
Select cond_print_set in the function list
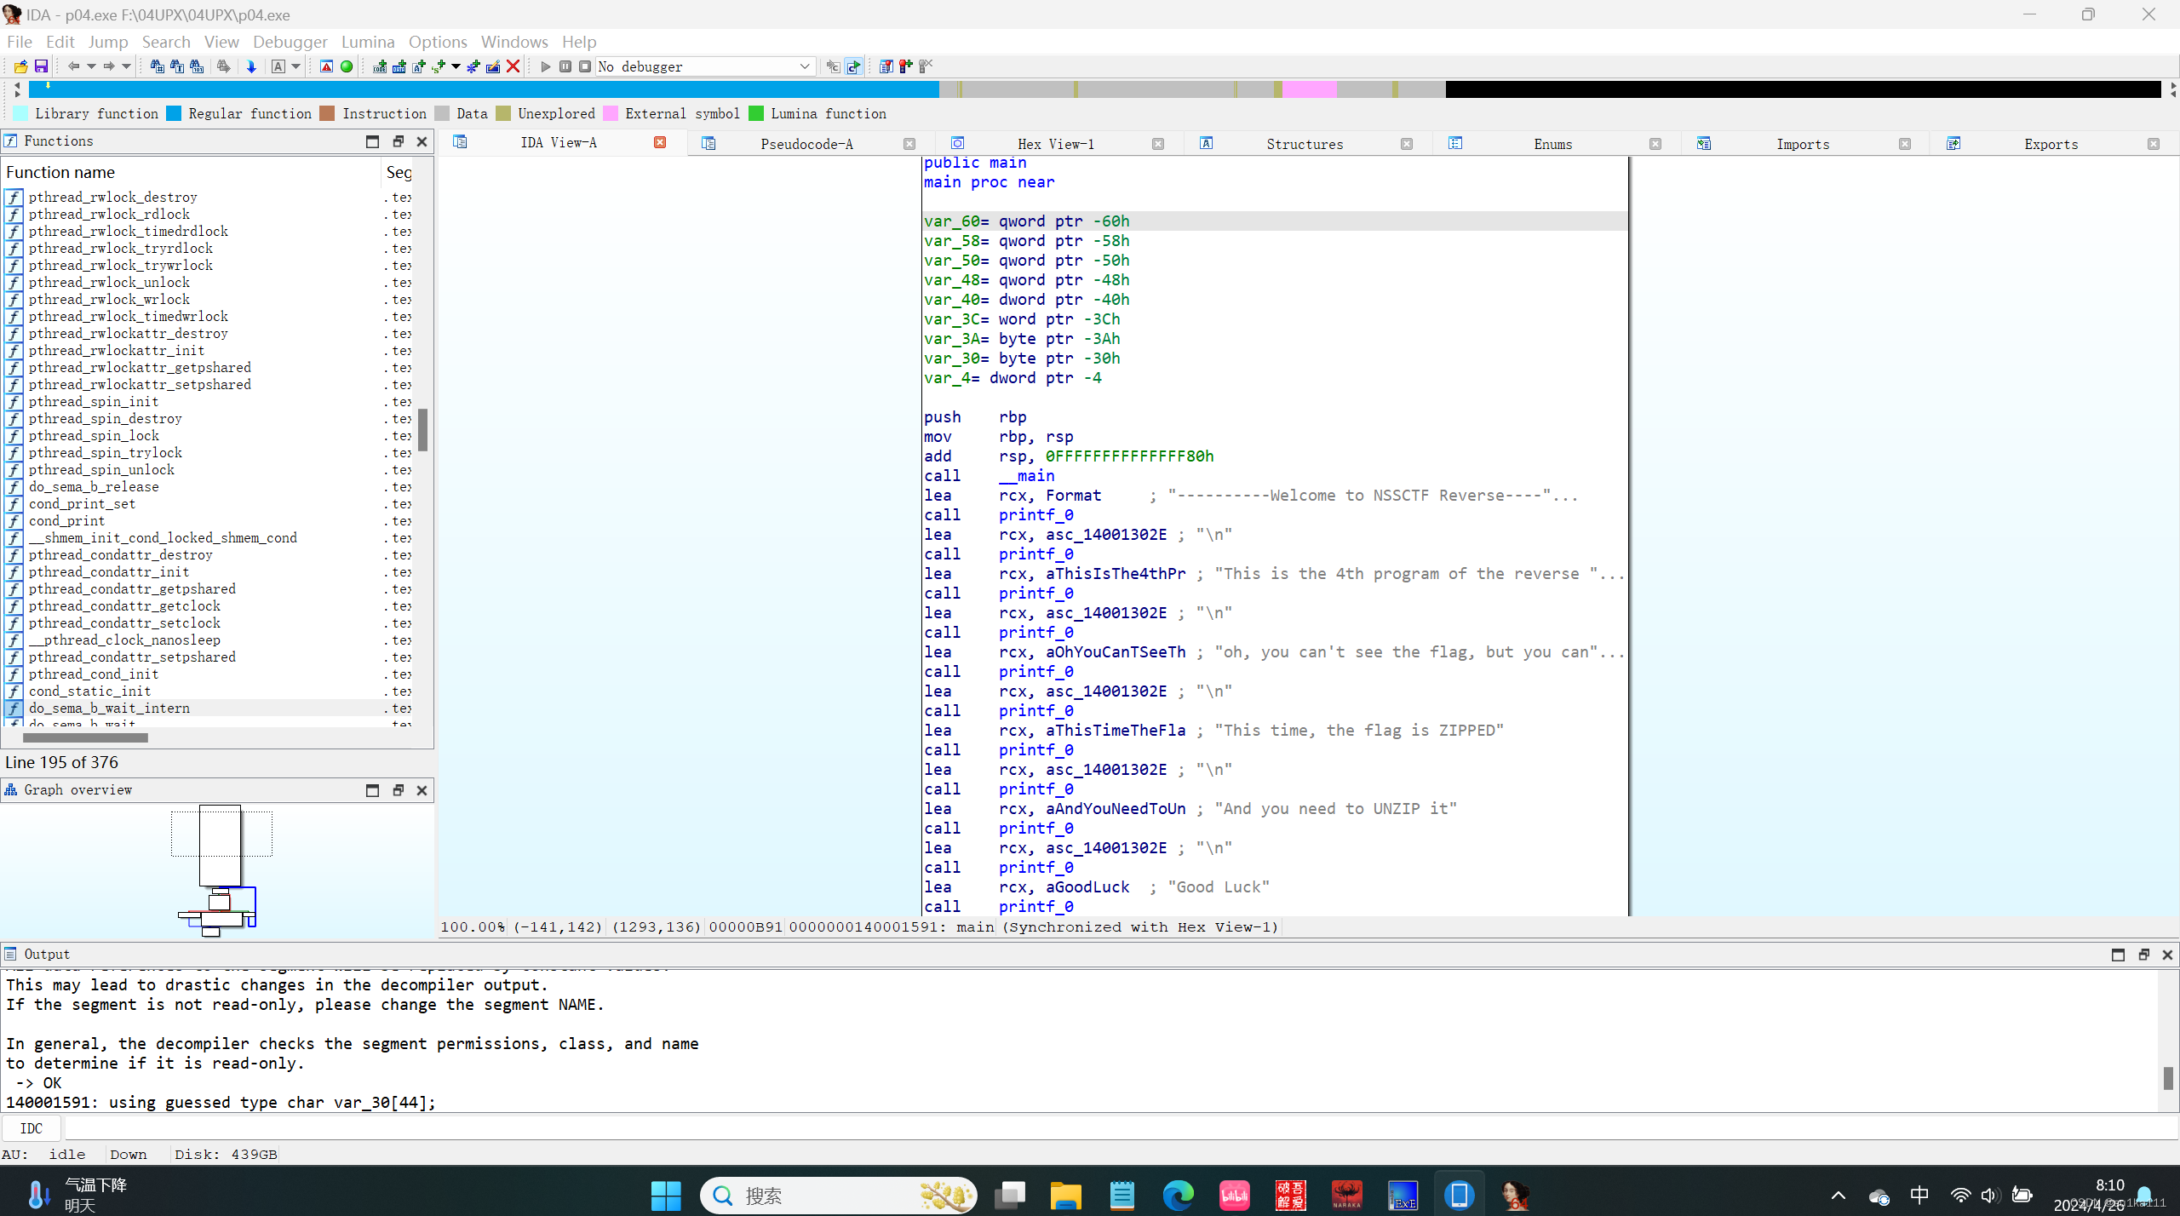(x=82, y=503)
